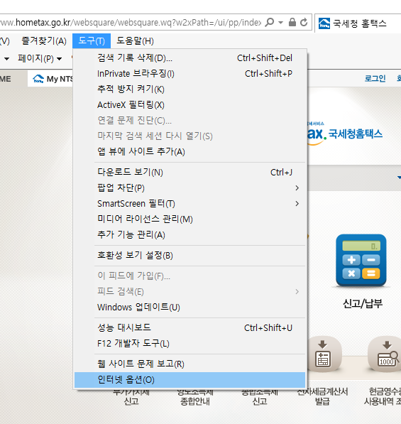Select 앱 뷰에 사이트 추가(A)
This screenshot has width=401, height=424.
pyautogui.click(x=190, y=152)
